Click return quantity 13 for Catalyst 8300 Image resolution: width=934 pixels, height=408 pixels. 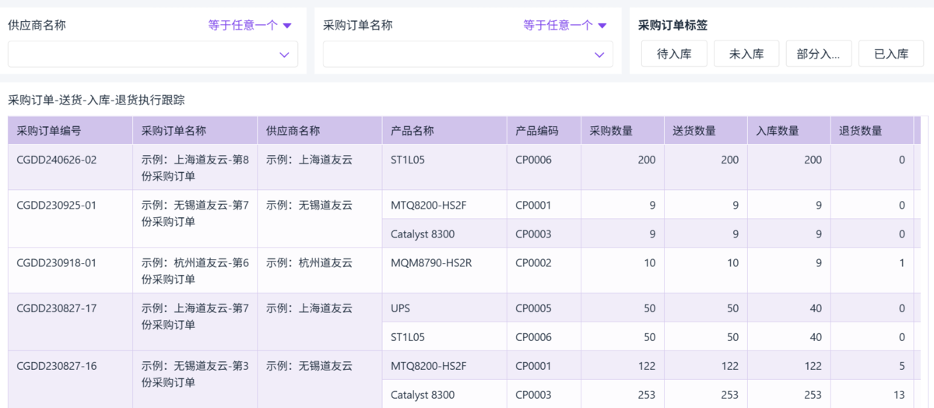click(899, 395)
